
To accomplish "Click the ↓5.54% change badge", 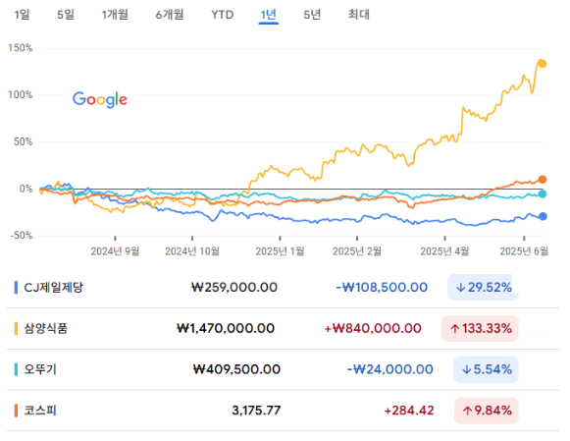I will (x=486, y=369).
